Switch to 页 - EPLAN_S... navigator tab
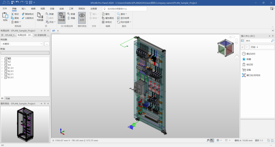 click(x=9, y=35)
